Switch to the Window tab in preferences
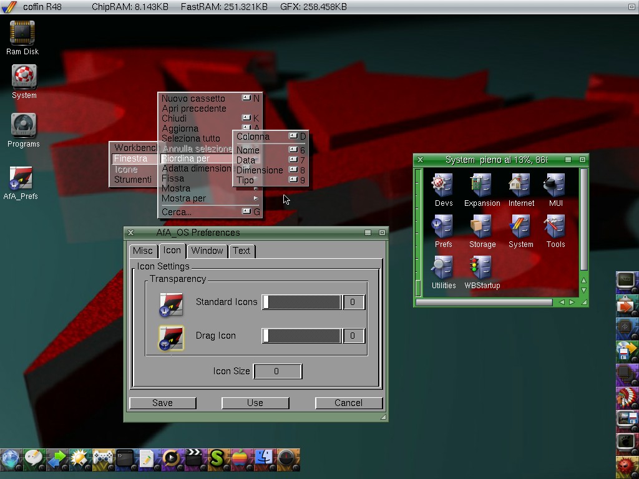The height and width of the screenshot is (479, 639). click(x=207, y=251)
